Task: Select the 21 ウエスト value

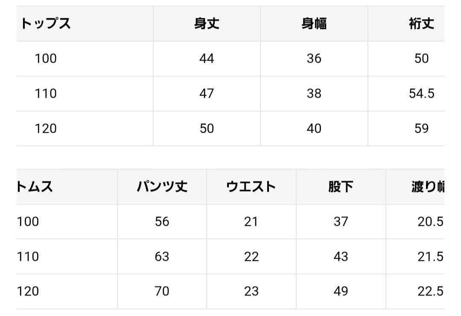Action: [251, 222]
